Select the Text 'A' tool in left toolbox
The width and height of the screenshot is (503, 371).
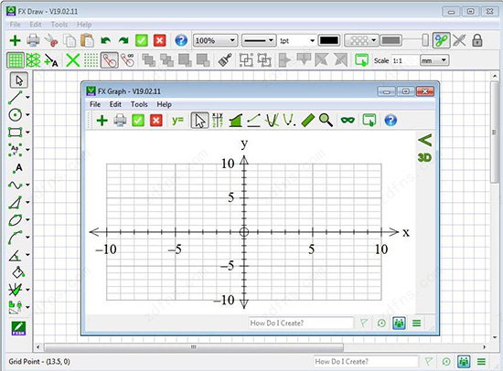(17, 168)
